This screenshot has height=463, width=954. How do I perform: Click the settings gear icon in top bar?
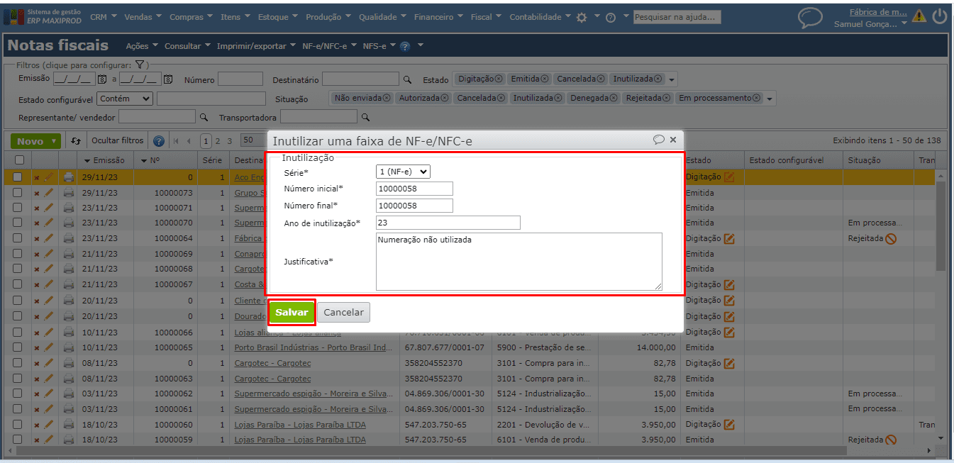point(582,18)
